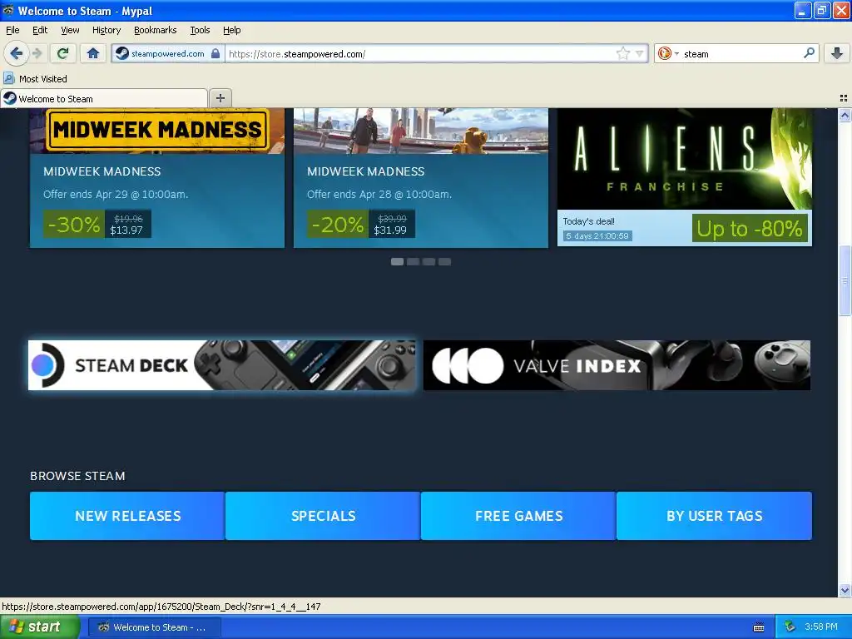Click the 'Offer ends Apr 29 @ 10:00am.' text
The image size is (852, 639).
[x=116, y=194]
